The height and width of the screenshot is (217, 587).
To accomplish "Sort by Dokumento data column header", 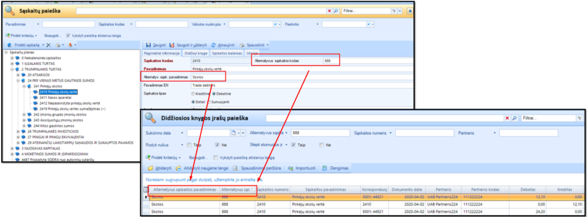I will [406, 190].
